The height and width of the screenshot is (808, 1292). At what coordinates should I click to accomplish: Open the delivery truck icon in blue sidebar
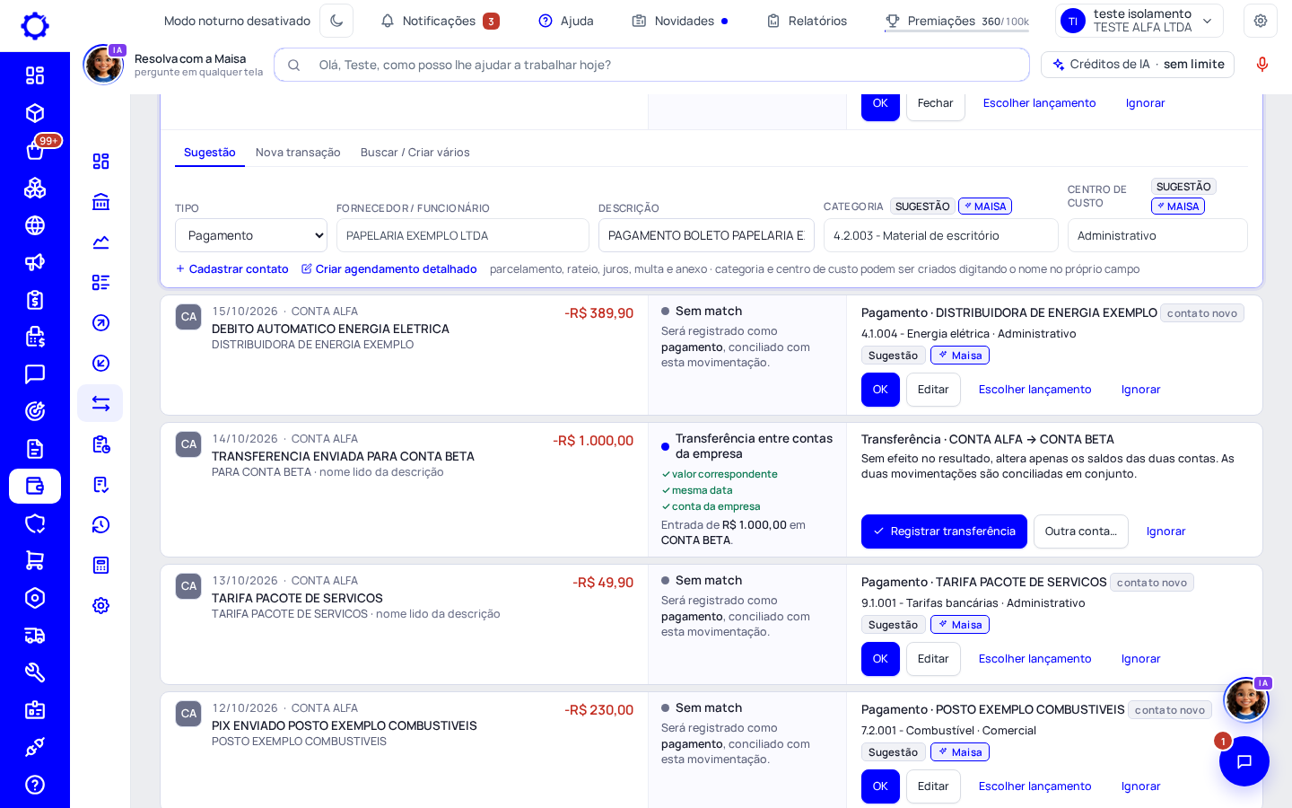pos(35,636)
